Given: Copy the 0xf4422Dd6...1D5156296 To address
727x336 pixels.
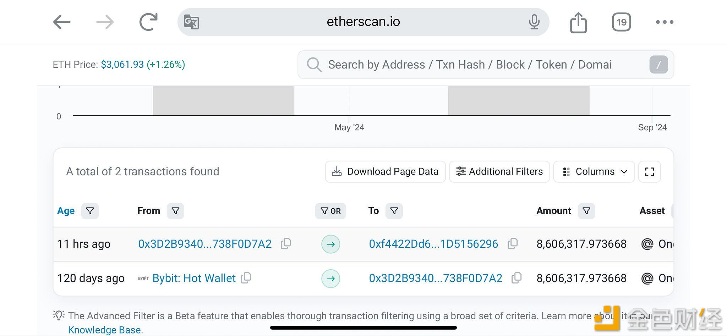Looking at the screenshot, I should [x=513, y=243].
